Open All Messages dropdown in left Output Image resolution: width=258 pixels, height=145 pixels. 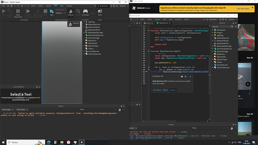(x=8, y=109)
